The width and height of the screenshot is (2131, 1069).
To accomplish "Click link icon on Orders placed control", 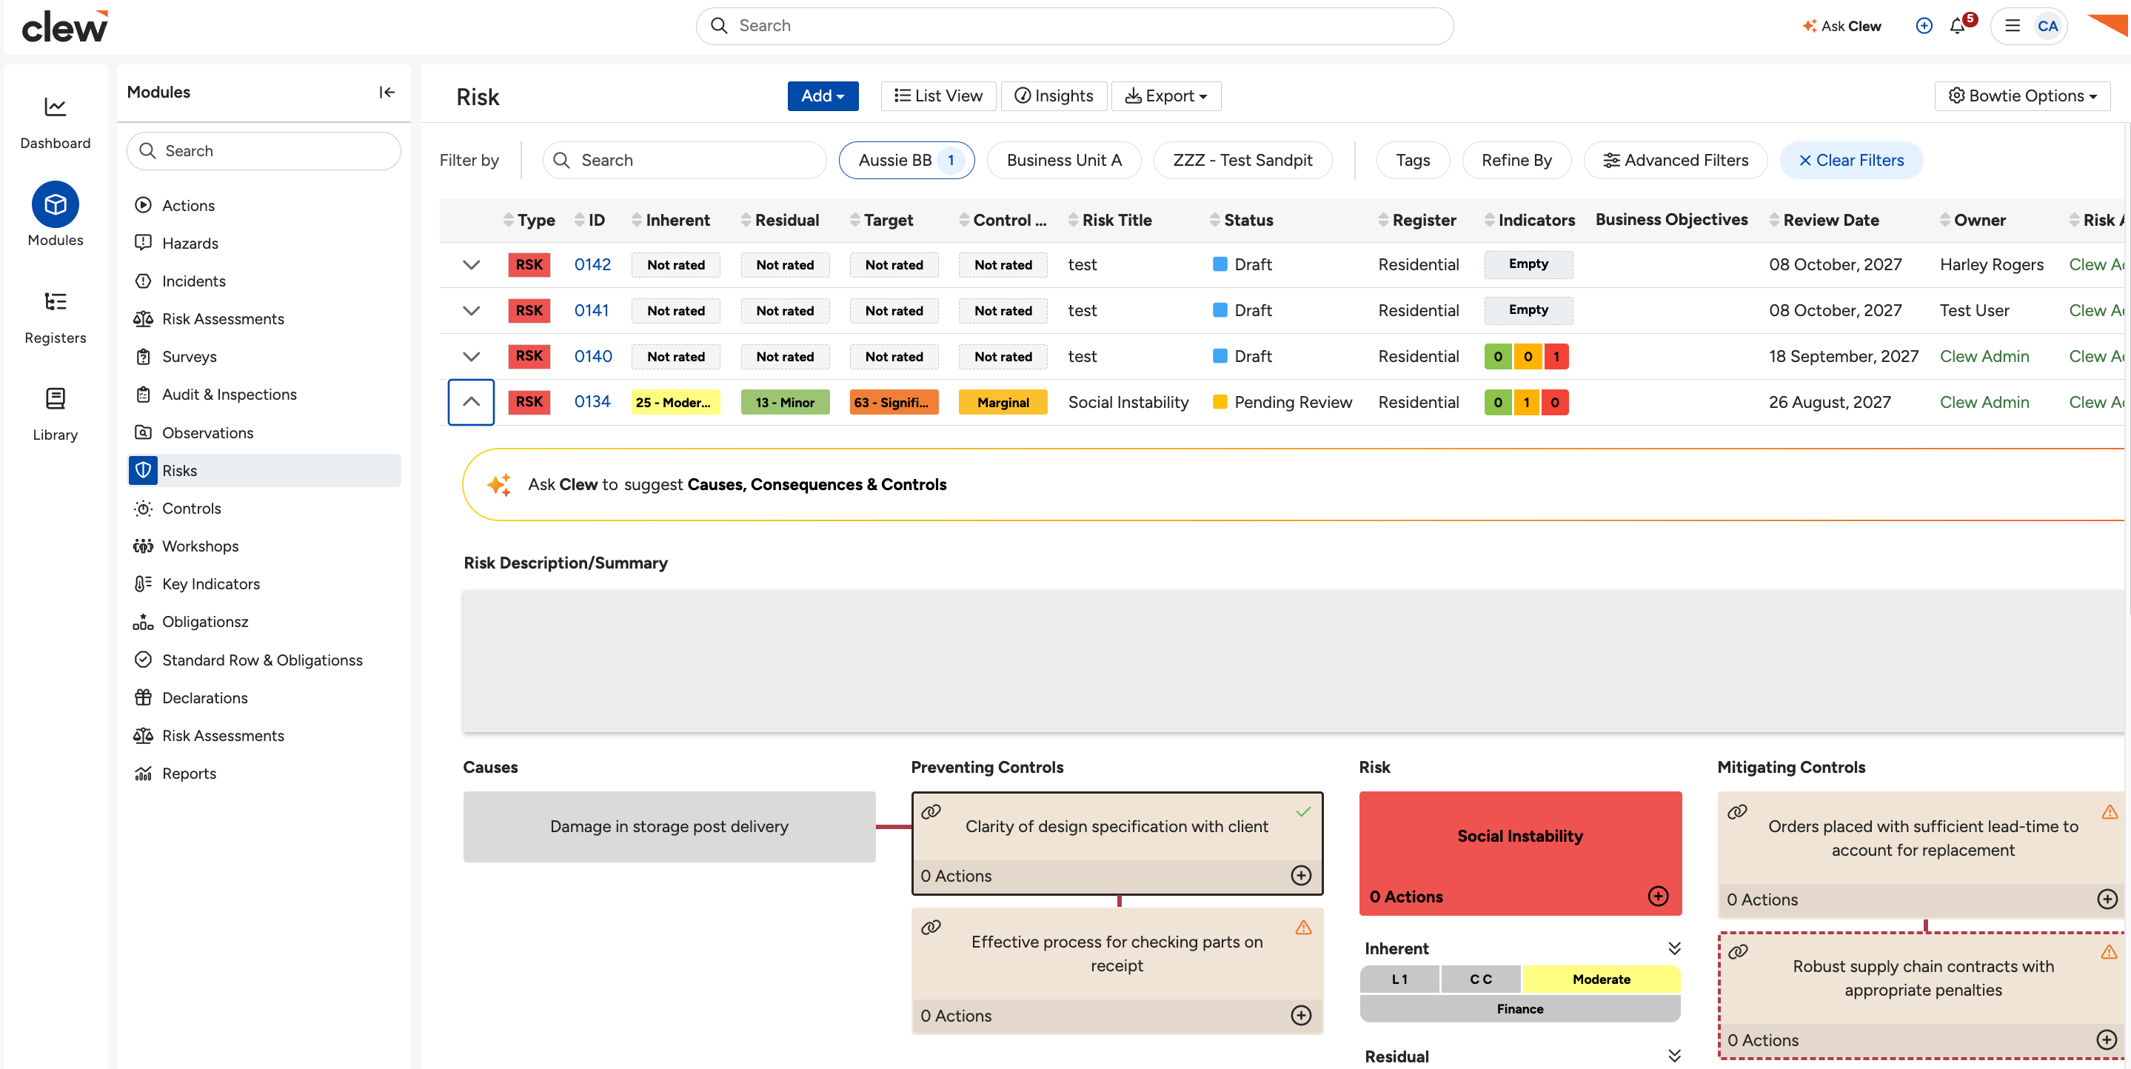I will [x=1737, y=811].
